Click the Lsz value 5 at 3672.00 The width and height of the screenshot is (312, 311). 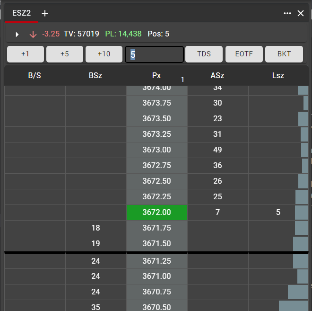pos(278,213)
